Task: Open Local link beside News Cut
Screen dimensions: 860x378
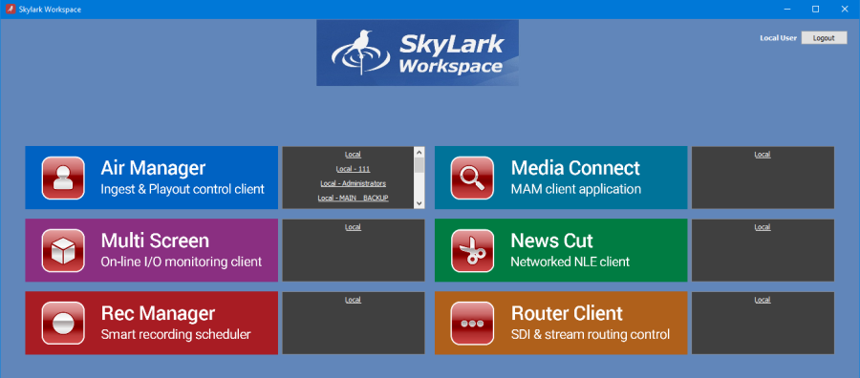Action: pyautogui.click(x=763, y=227)
